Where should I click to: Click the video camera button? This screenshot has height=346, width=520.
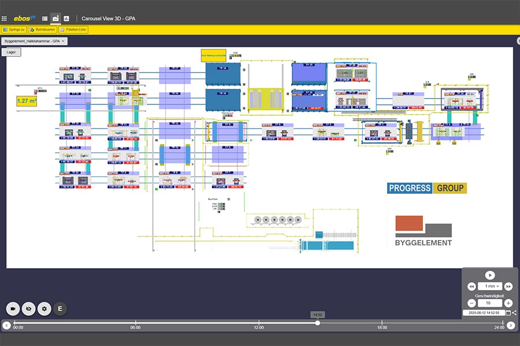pyautogui.click(x=13, y=309)
